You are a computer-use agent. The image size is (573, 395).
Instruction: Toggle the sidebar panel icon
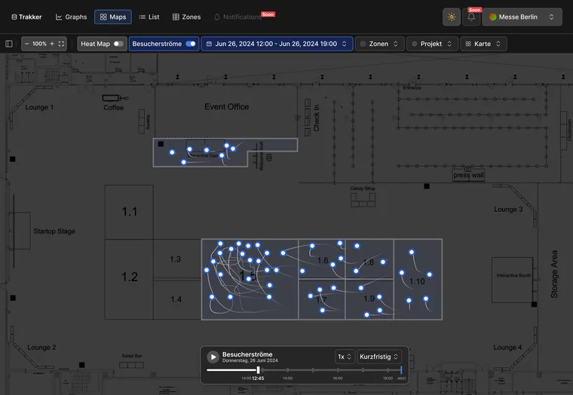coord(9,44)
